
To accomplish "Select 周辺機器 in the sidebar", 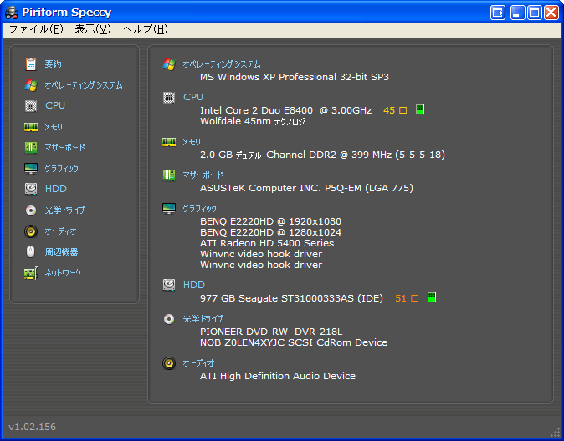I will click(61, 251).
